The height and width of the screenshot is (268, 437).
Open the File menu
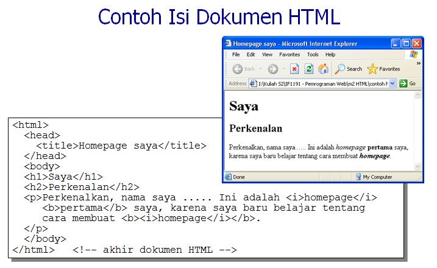pos(236,55)
